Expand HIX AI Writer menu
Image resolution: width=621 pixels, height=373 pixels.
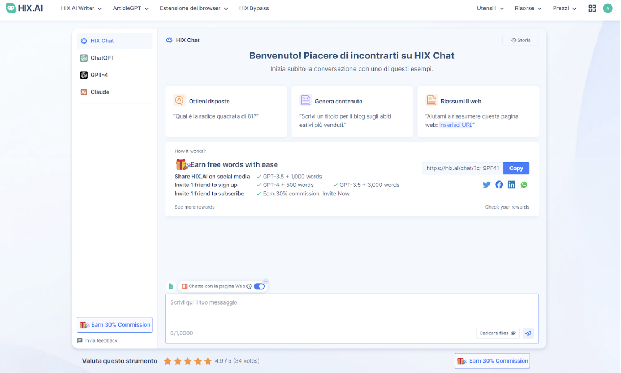81,8
